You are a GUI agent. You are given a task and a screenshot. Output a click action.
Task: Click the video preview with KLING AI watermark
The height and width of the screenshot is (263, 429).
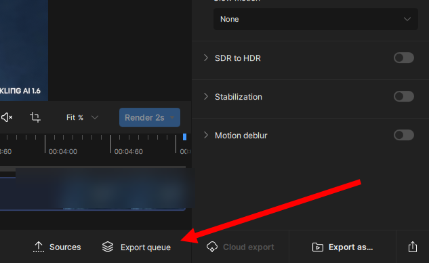pos(24,50)
